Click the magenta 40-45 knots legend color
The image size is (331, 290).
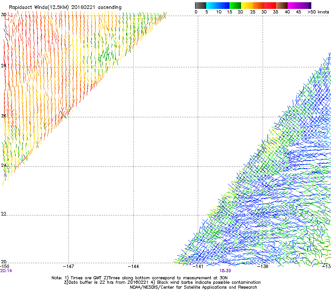pos(293,5)
